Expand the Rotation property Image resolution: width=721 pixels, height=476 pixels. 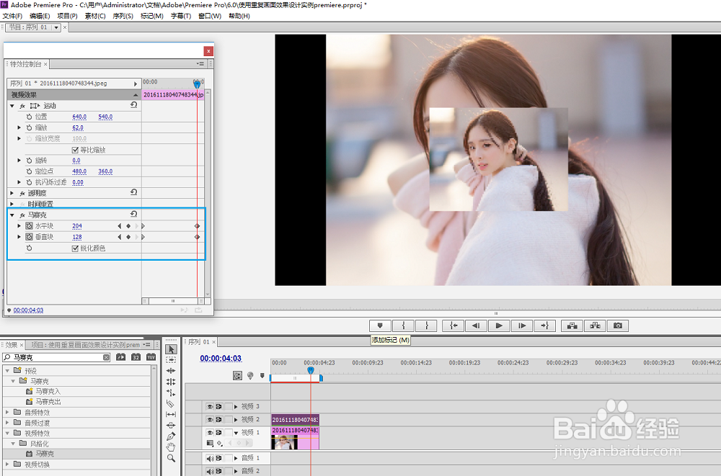19,161
